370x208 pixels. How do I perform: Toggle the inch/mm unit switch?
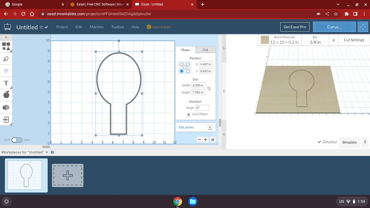click(17, 140)
